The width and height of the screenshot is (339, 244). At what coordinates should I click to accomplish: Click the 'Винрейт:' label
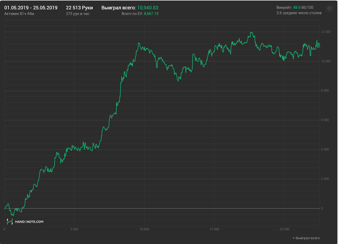pyautogui.click(x=284, y=7)
